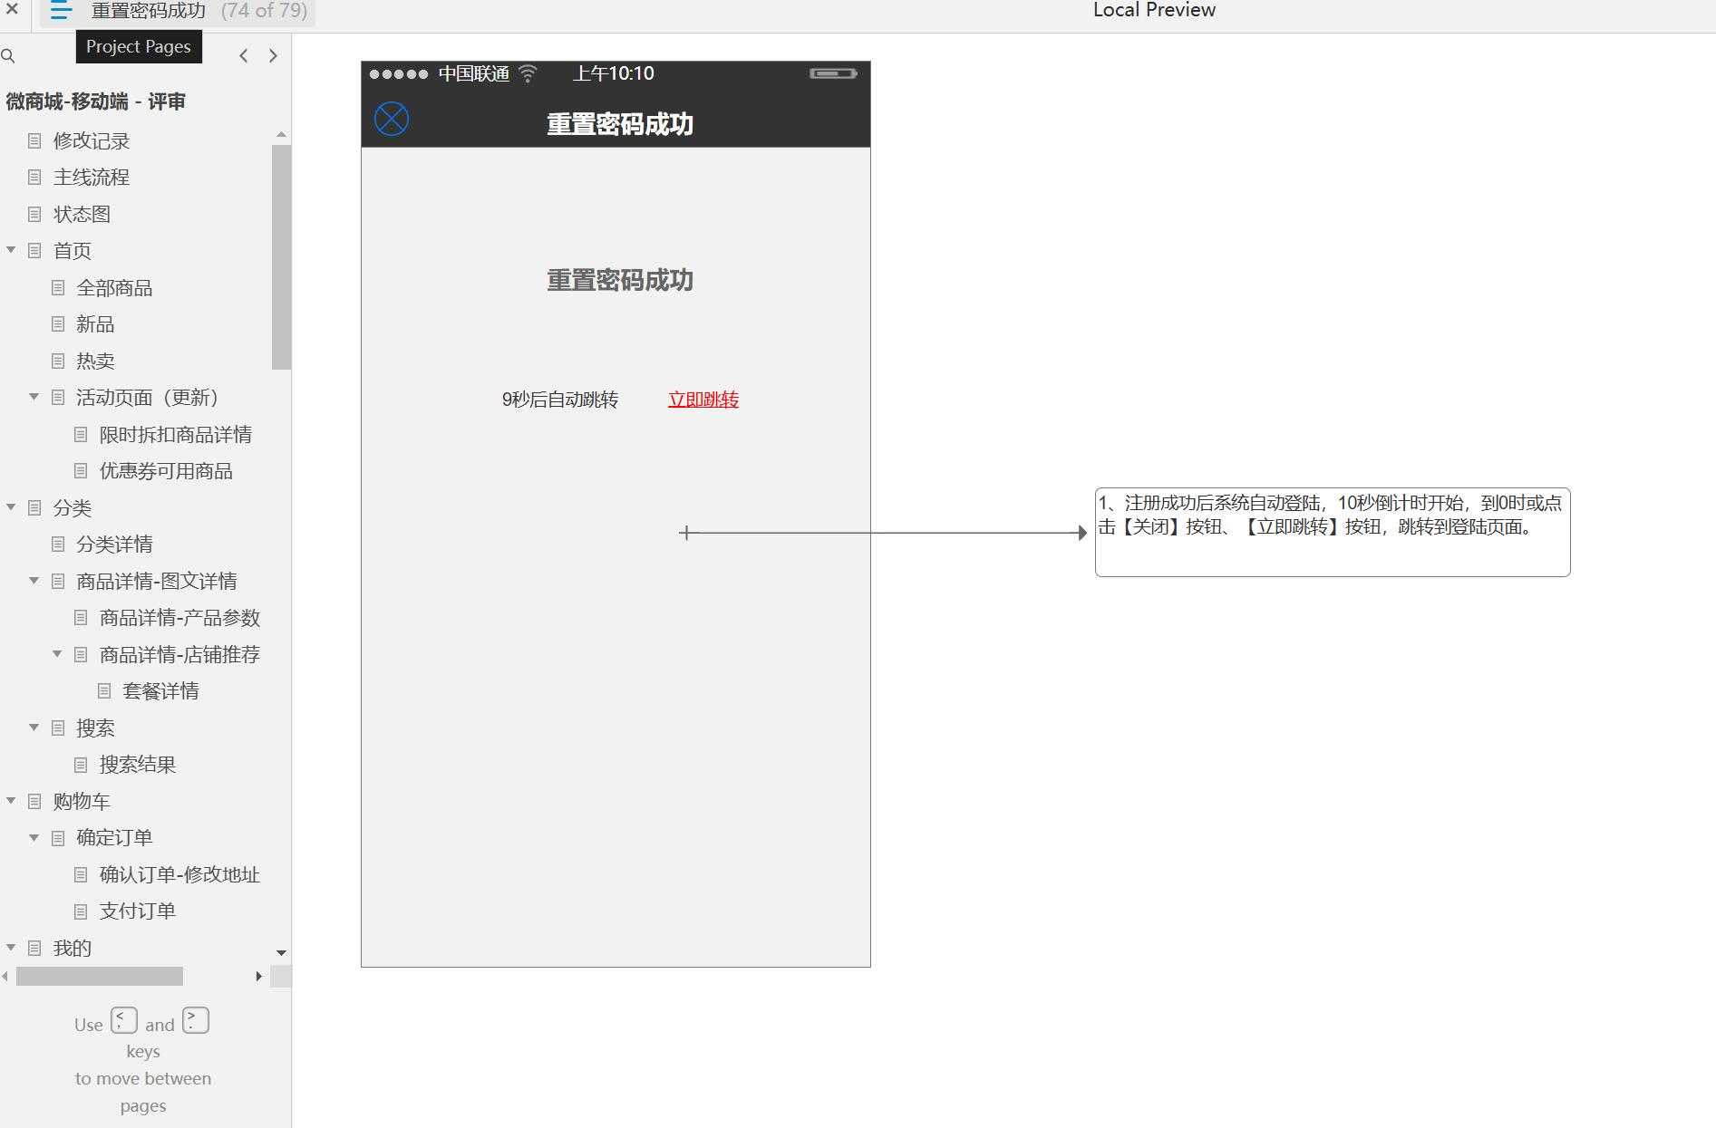Hide the sidebar with the X icon
1716x1128 pixels.
tap(12, 10)
